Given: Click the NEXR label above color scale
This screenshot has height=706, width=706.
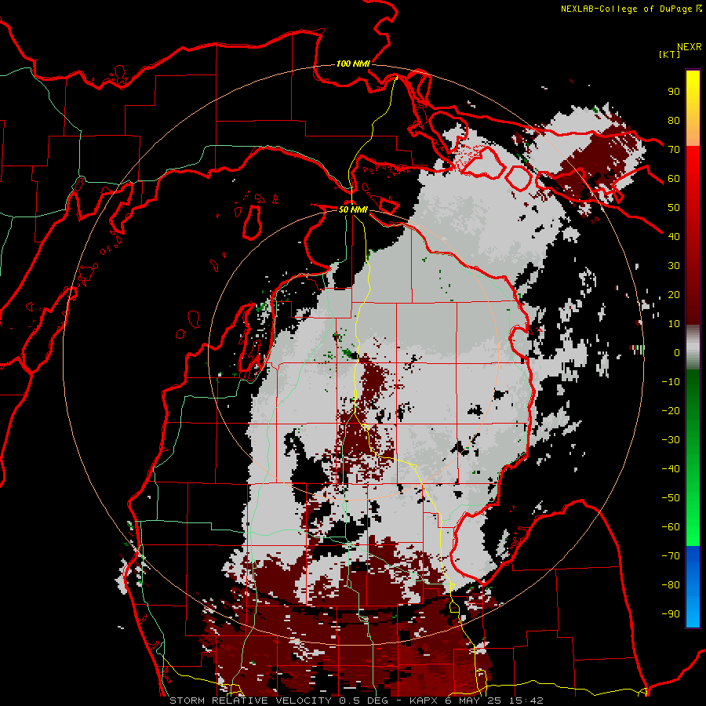Looking at the screenshot, I should tap(690, 47).
